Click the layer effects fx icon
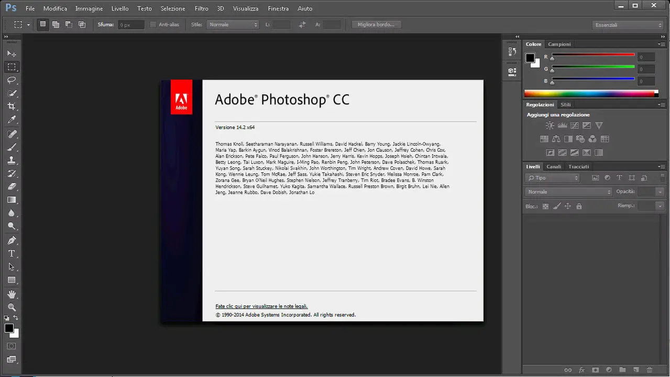The image size is (670, 377). point(581,370)
